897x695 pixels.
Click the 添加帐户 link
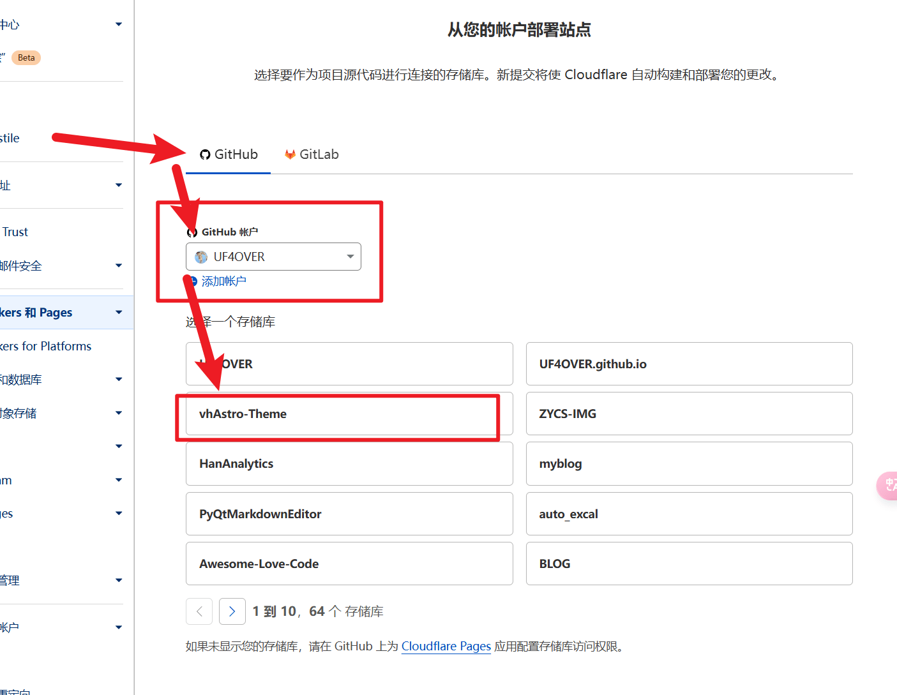coord(223,281)
